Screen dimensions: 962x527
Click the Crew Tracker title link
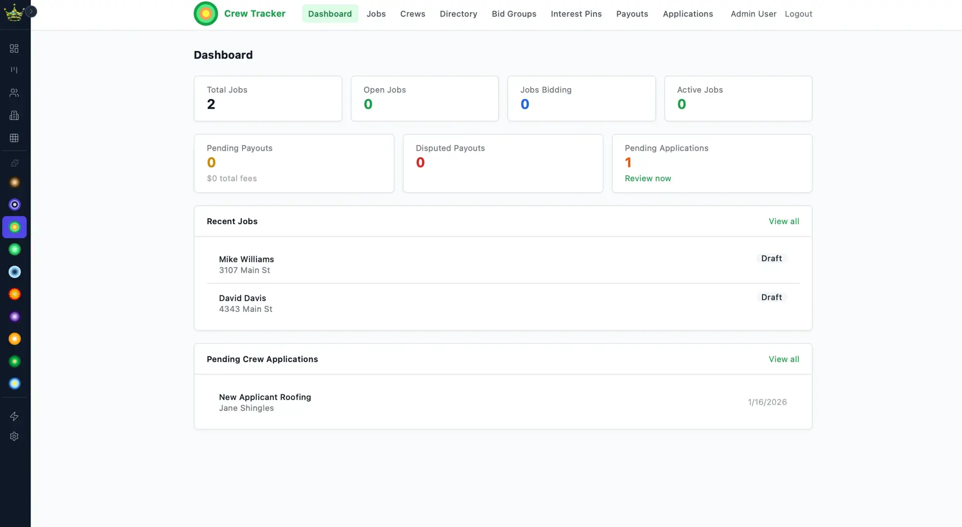(x=255, y=14)
